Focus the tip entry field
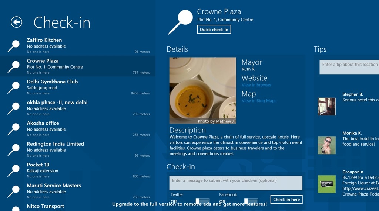Screen dimensions: 379x211 pyautogui.click(x=349, y=67)
